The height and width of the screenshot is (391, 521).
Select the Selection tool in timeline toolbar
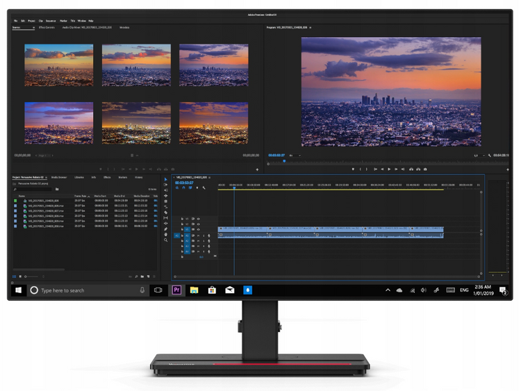coord(165,180)
